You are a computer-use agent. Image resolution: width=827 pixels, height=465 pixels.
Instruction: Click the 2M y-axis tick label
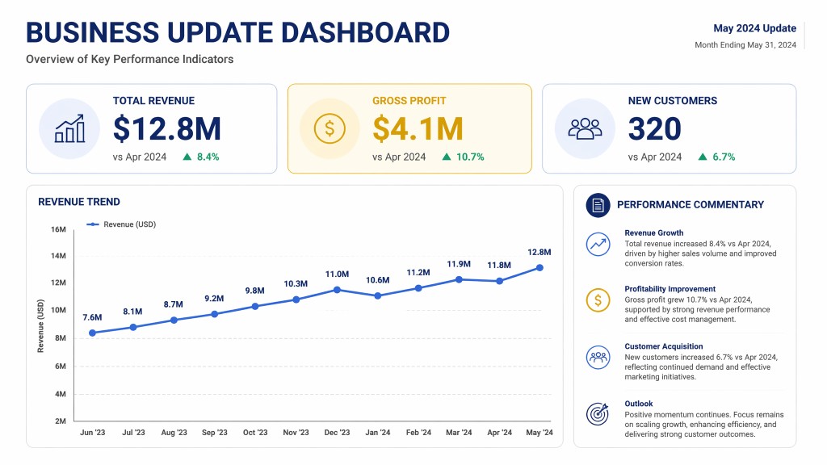coord(61,421)
